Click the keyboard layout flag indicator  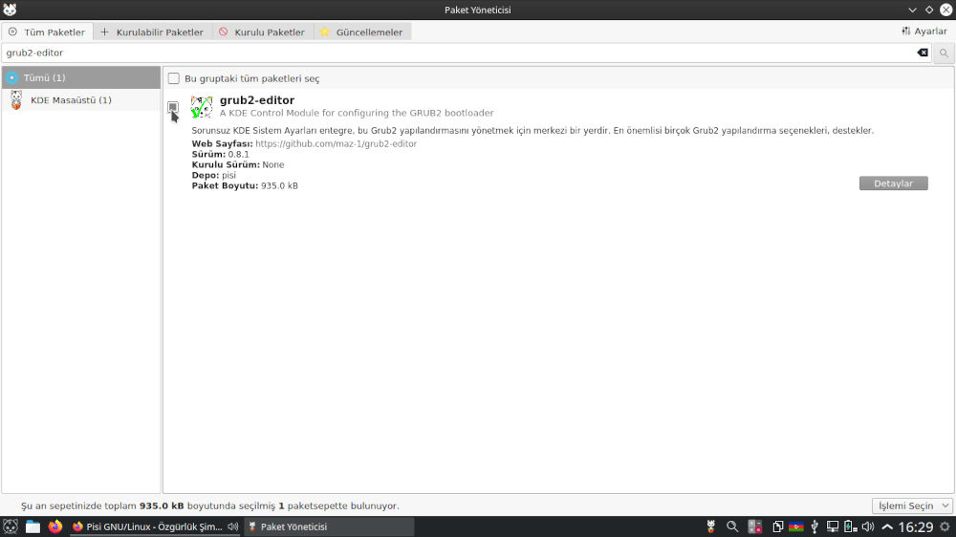tap(795, 526)
